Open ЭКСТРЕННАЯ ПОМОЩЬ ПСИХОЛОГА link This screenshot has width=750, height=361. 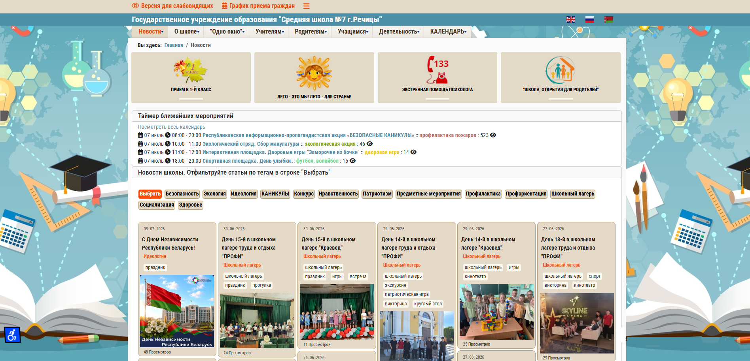coord(437,90)
